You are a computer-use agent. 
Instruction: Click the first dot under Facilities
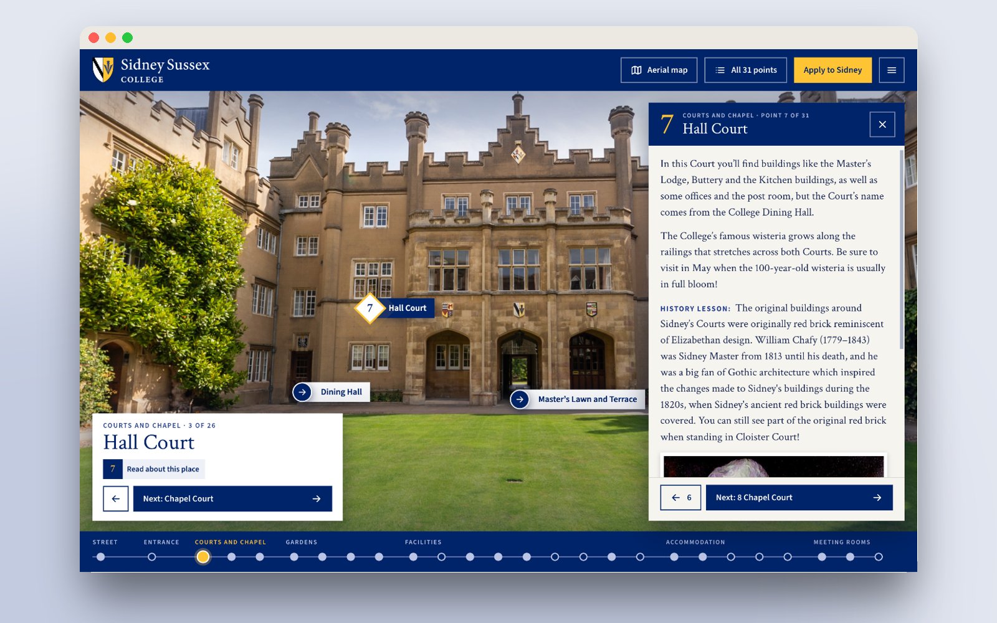coord(413,557)
